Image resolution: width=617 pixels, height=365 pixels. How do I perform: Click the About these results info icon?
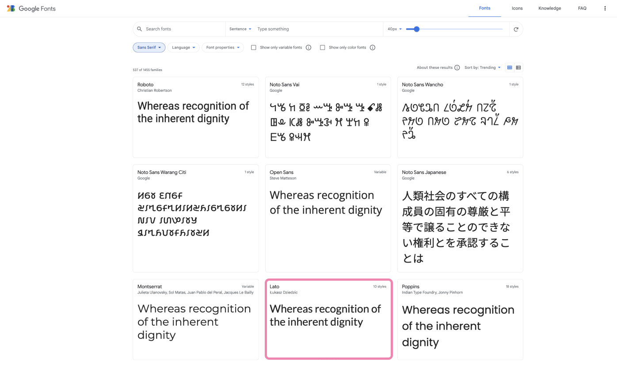pyautogui.click(x=457, y=68)
